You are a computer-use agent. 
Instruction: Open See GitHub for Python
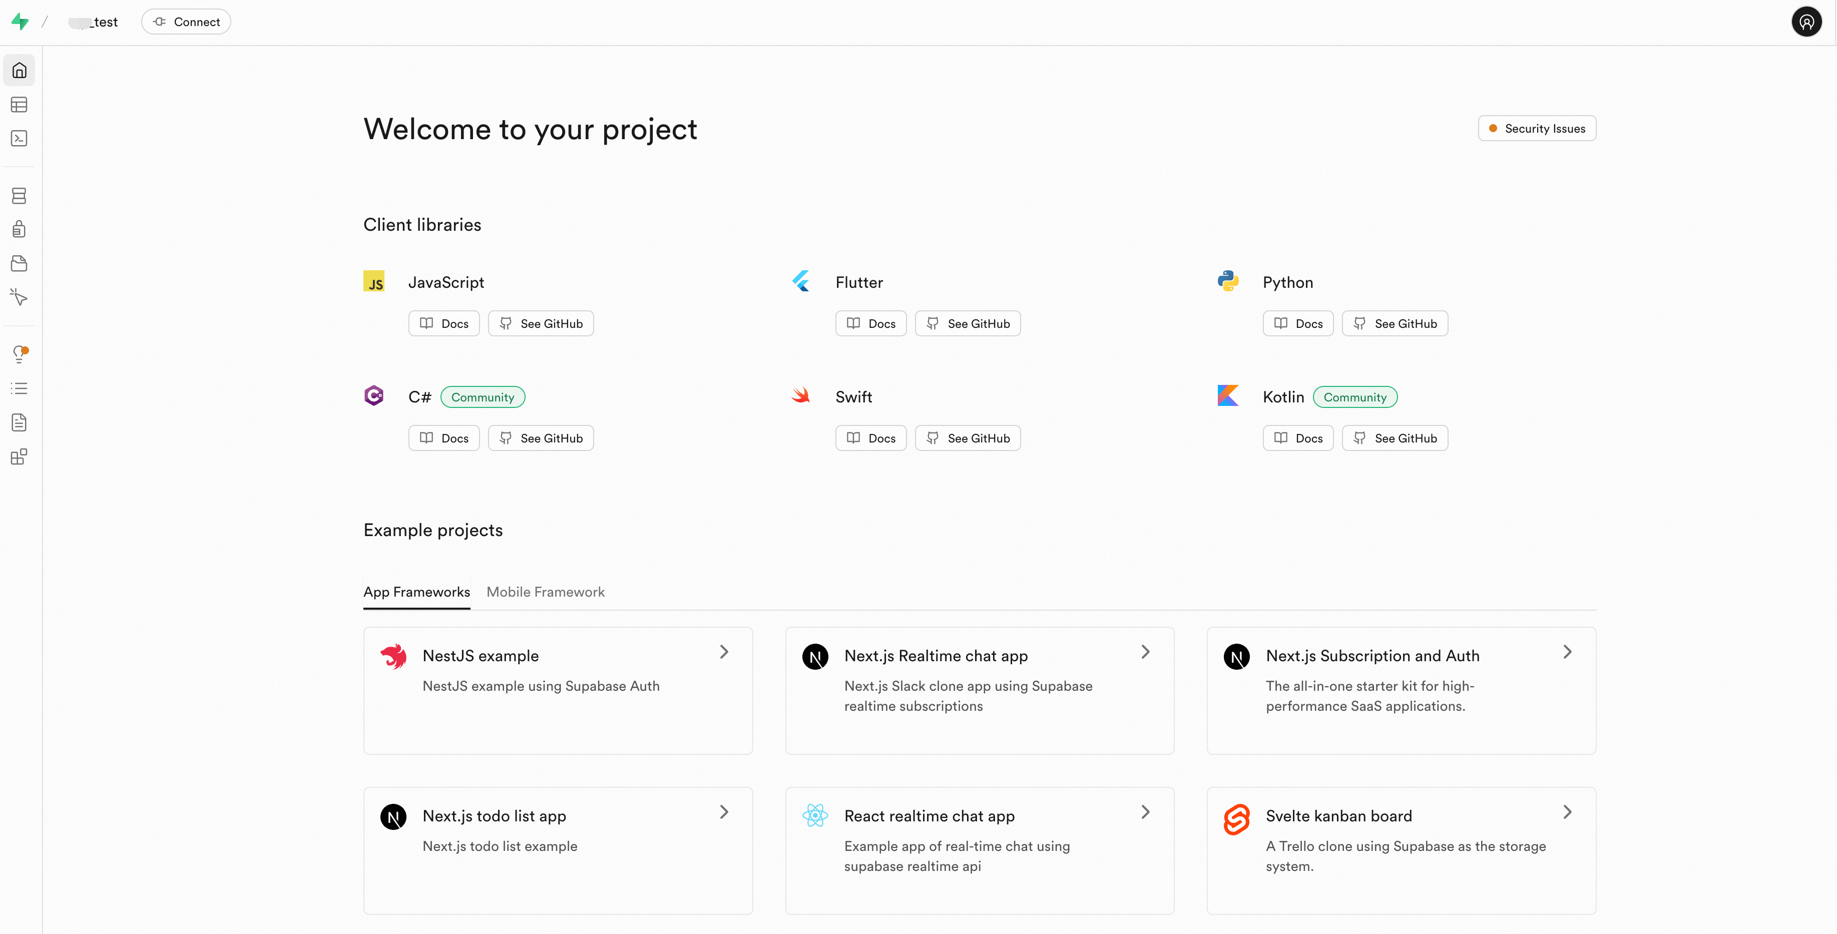[x=1395, y=324]
